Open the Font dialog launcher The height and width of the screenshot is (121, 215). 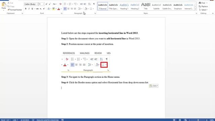point(61,13)
